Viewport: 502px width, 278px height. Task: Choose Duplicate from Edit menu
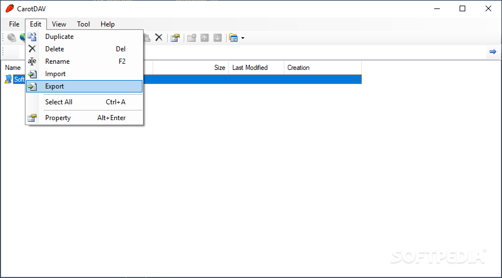84,37
